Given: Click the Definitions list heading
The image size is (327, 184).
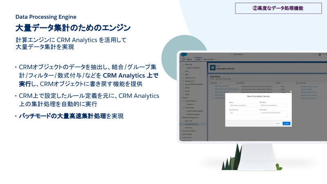Looking at the screenshot, I should (x=215, y=77).
